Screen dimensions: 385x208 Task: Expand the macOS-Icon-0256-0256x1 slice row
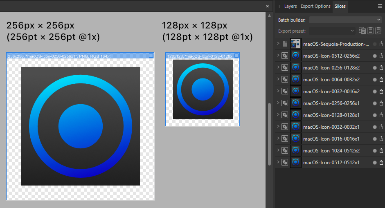click(x=278, y=103)
